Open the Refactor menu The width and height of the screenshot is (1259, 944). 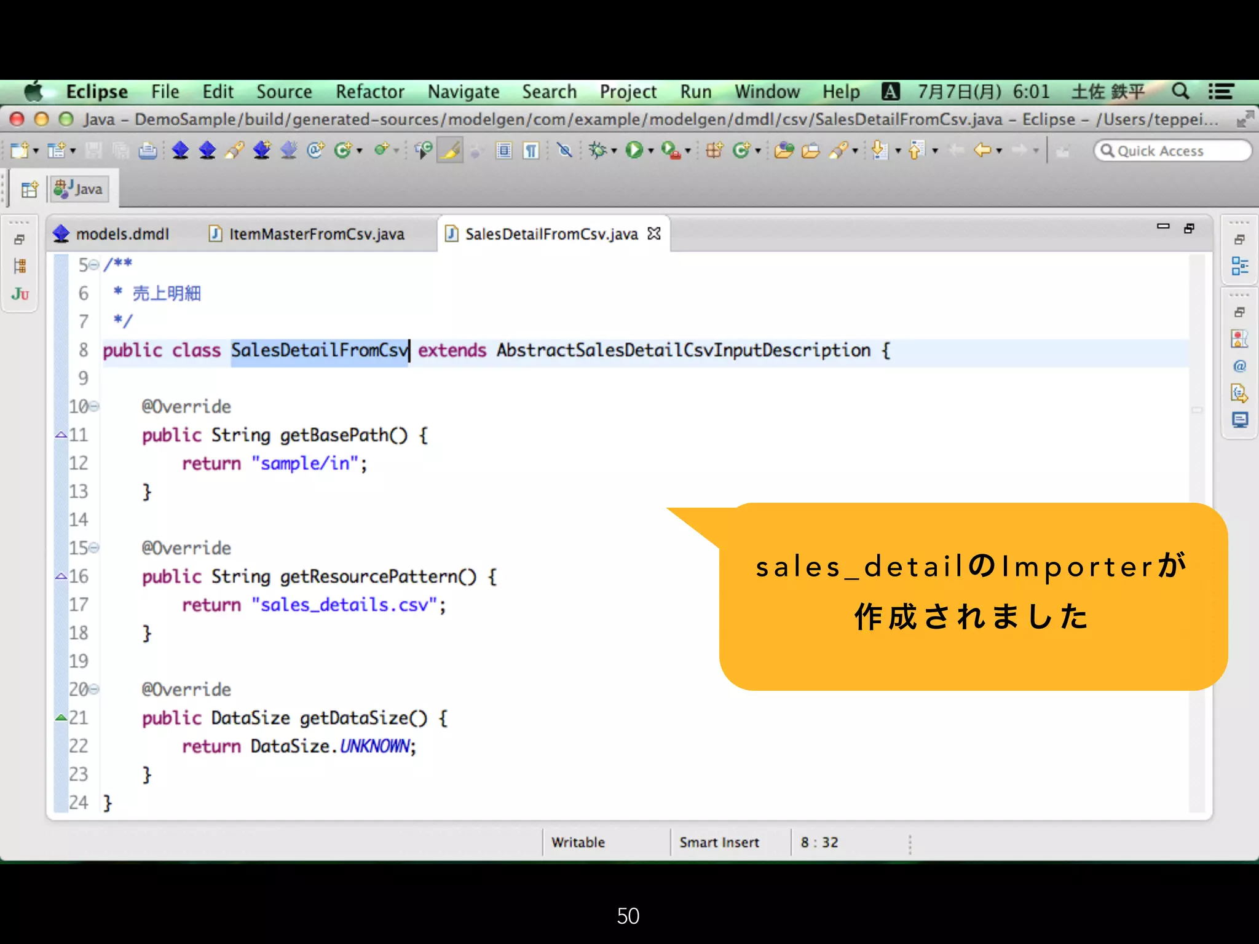click(x=369, y=92)
